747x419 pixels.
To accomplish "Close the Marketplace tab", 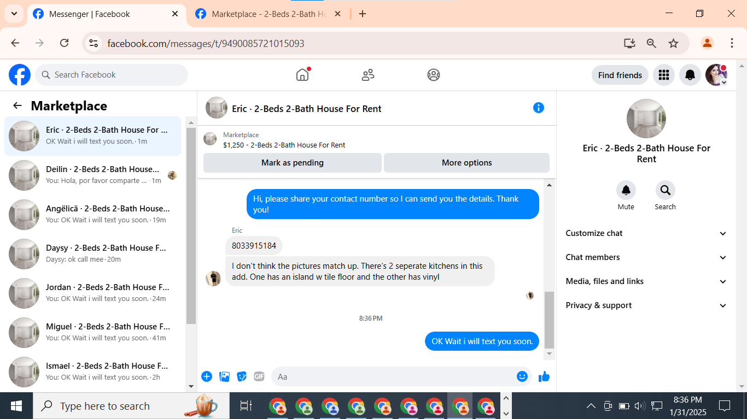I will [x=338, y=14].
